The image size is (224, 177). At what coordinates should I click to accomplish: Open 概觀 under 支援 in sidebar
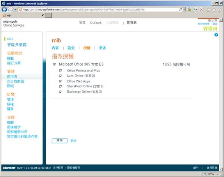10,122
